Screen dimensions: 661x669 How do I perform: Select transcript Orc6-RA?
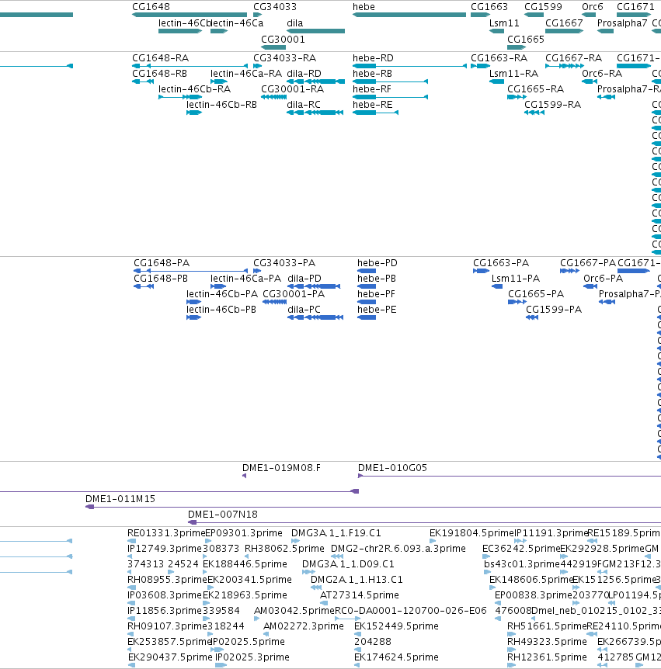tap(602, 74)
